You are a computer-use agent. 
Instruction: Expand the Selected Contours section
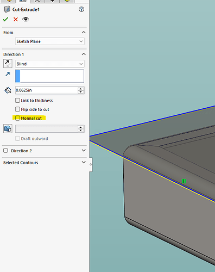click(84, 162)
